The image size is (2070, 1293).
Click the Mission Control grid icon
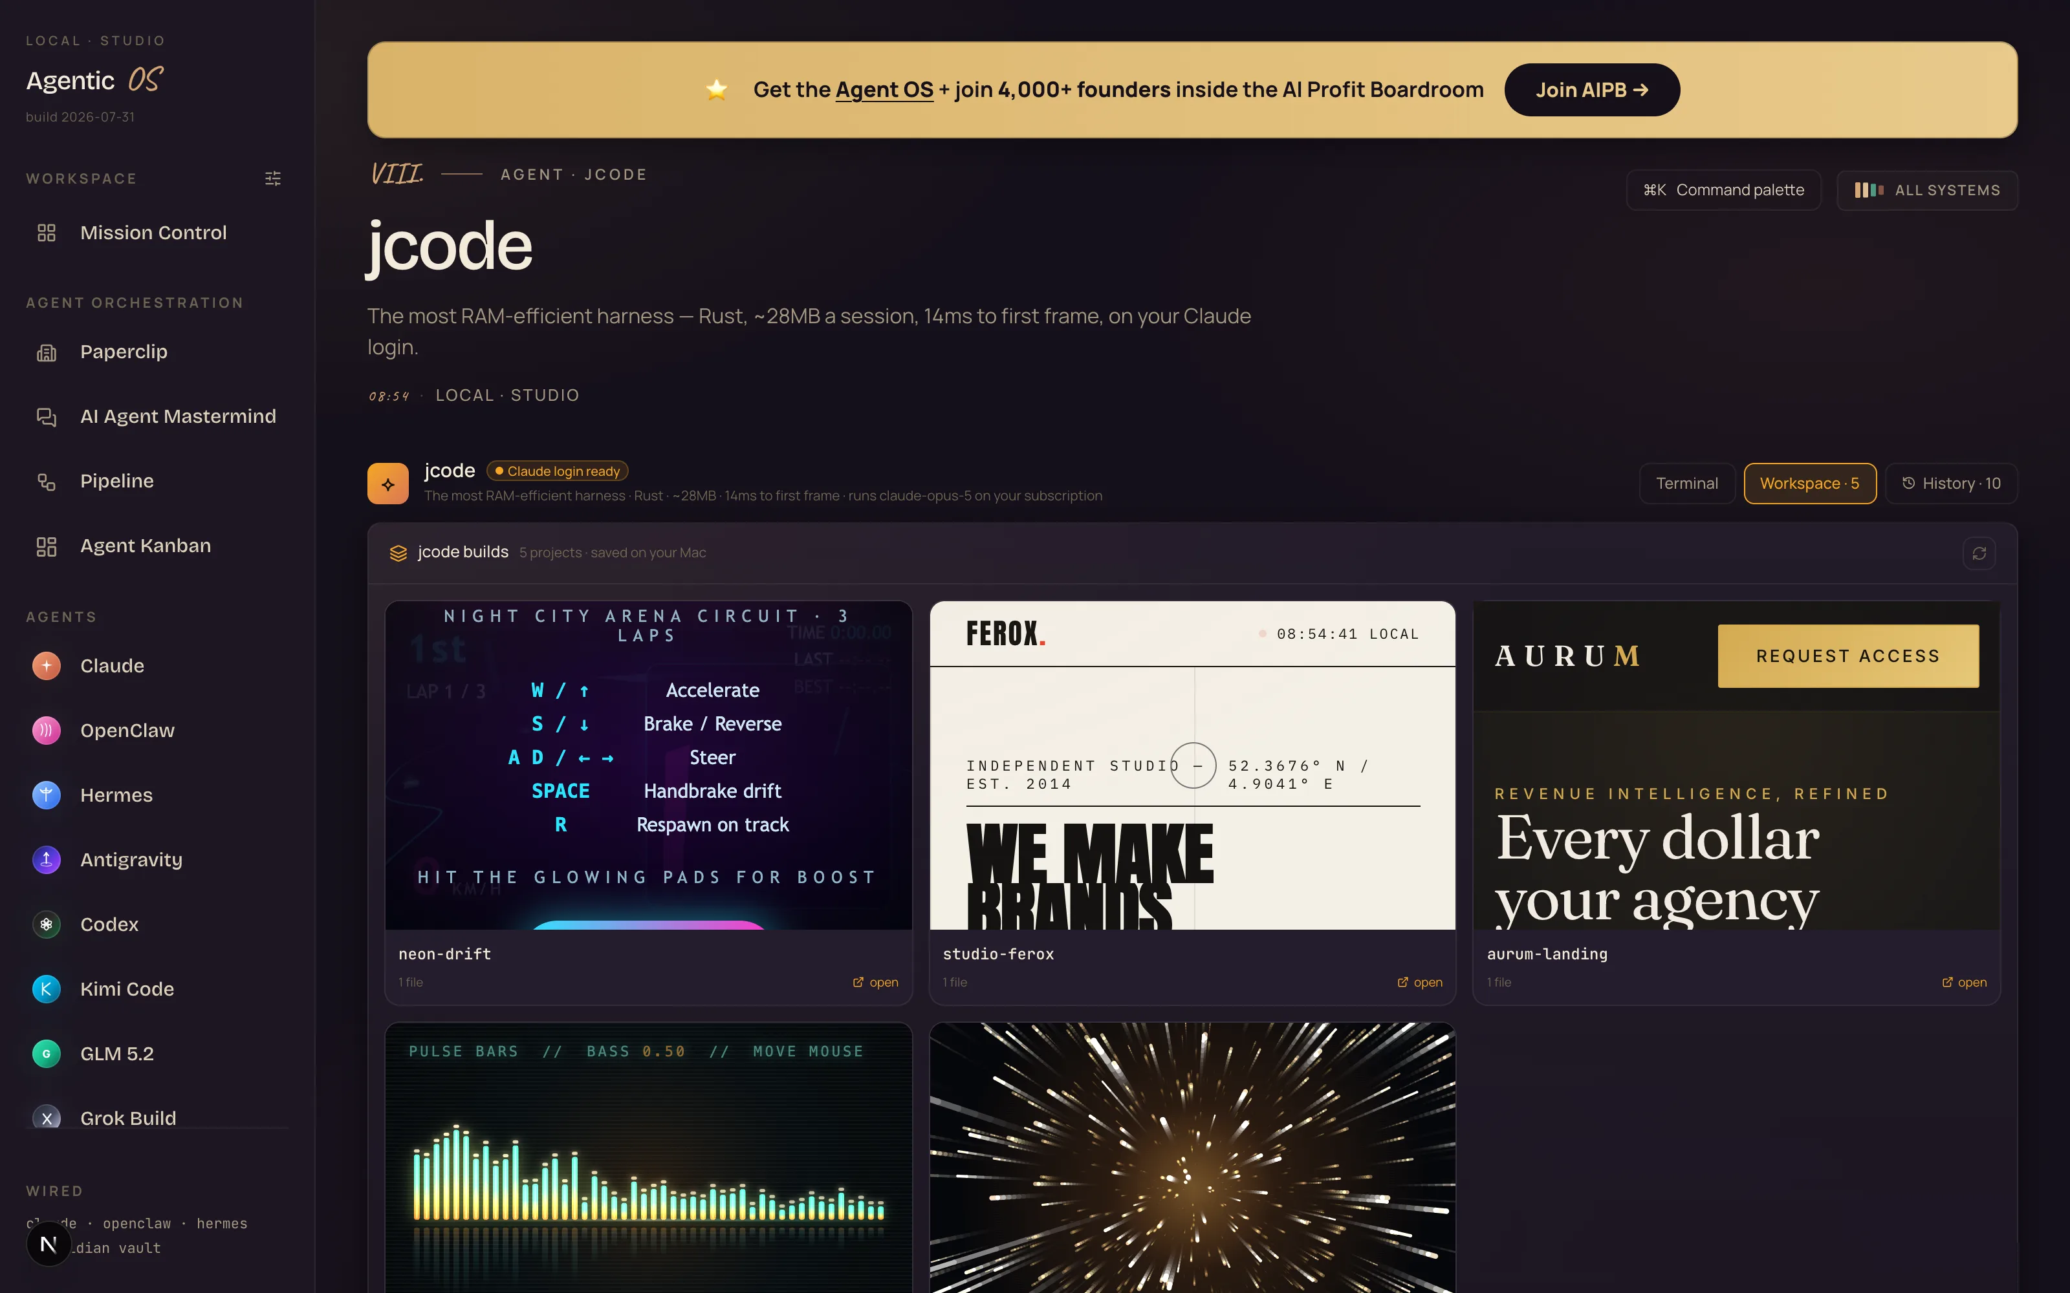46,233
